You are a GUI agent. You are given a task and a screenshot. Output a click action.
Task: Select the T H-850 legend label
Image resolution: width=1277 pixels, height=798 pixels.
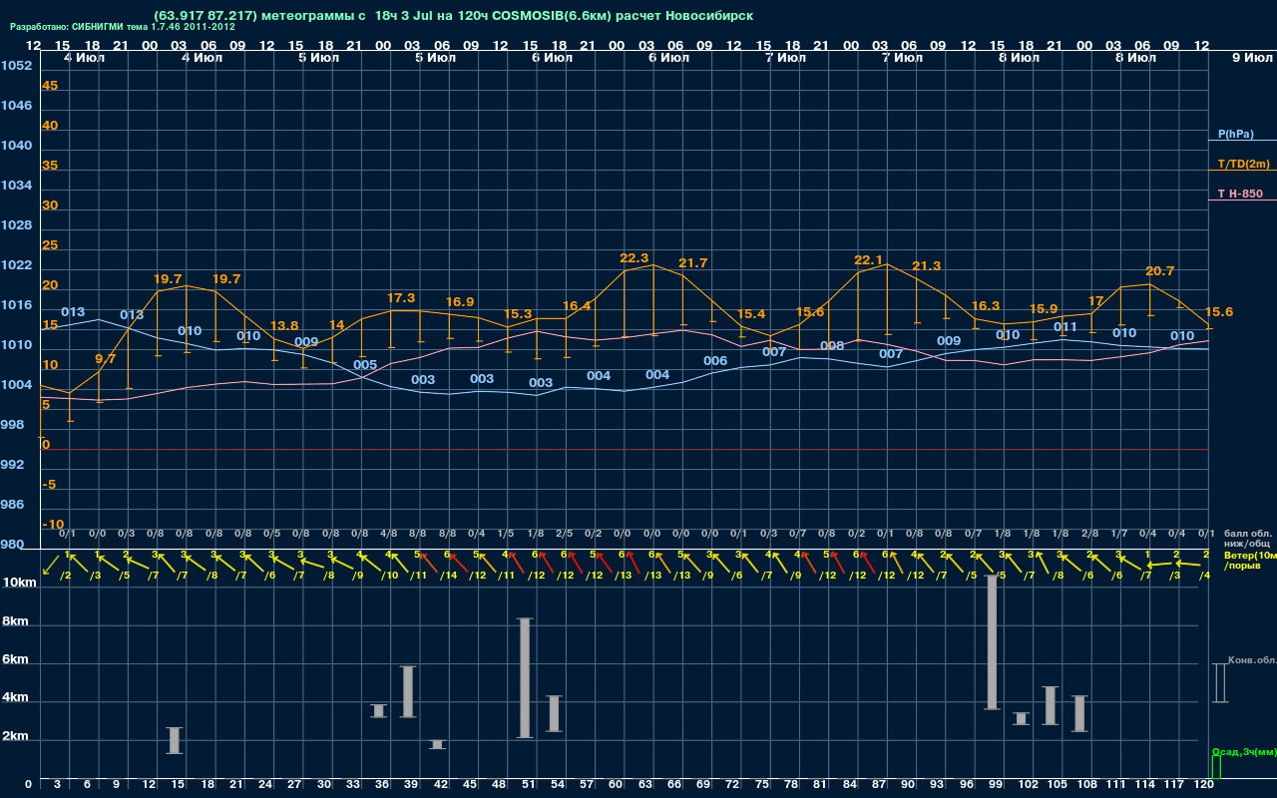tap(1240, 194)
